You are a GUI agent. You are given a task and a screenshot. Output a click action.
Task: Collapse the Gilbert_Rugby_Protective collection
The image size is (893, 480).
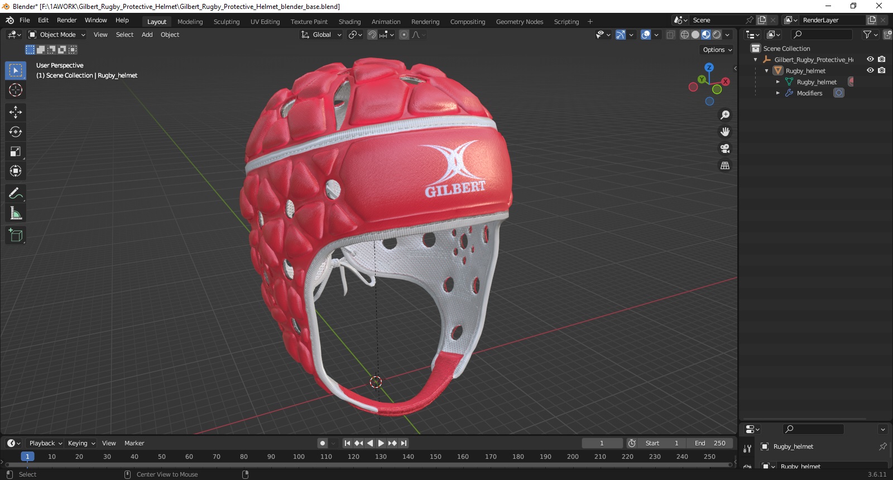756,60
